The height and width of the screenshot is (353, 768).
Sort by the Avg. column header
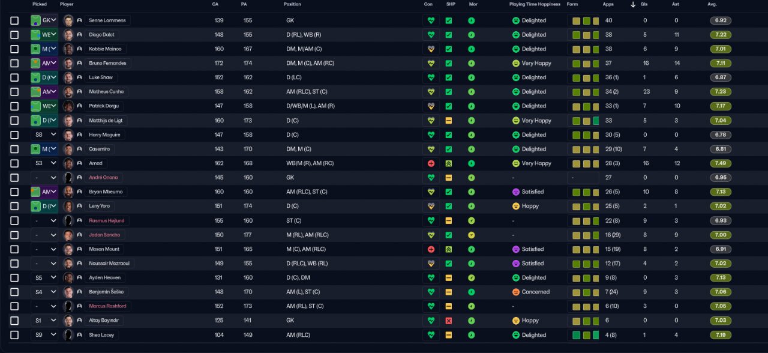click(712, 4)
